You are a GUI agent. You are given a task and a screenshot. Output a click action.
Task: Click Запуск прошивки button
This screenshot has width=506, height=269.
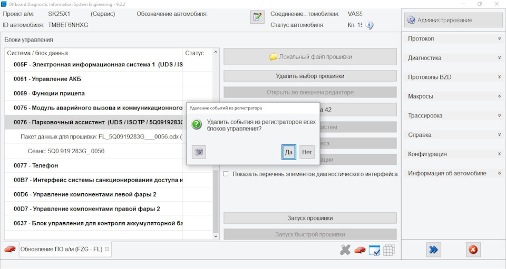[x=310, y=218]
